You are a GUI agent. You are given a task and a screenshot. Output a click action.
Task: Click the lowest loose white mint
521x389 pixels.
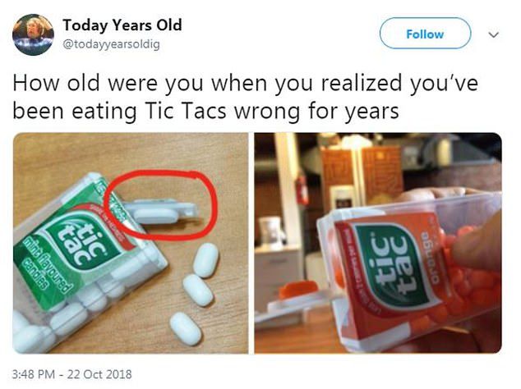point(186,328)
